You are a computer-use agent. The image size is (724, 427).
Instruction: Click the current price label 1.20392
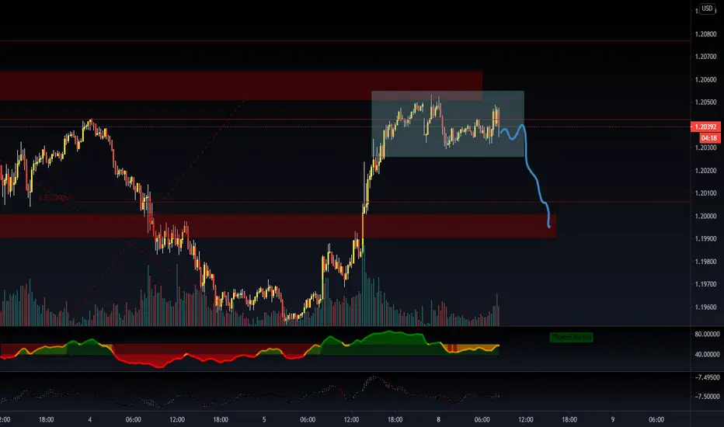[x=705, y=127]
